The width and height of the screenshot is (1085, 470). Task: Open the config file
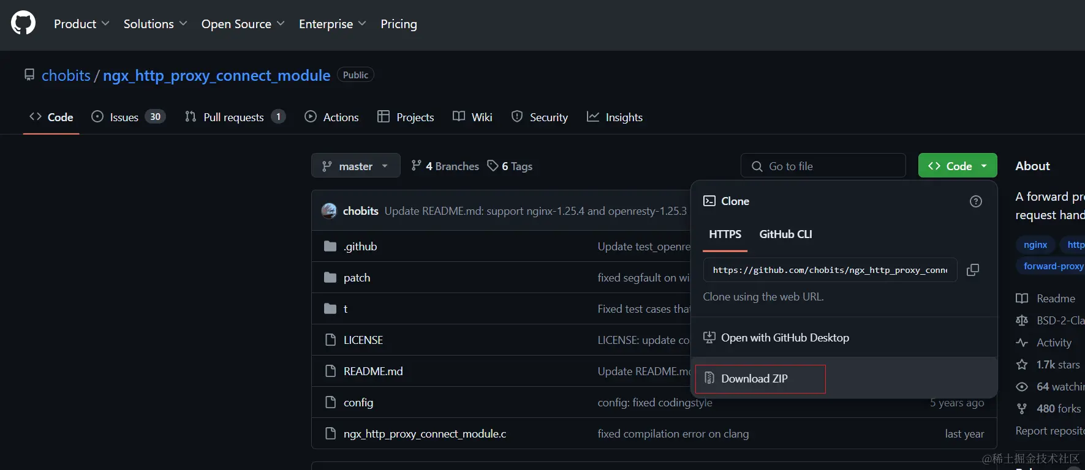pos(358,403)
